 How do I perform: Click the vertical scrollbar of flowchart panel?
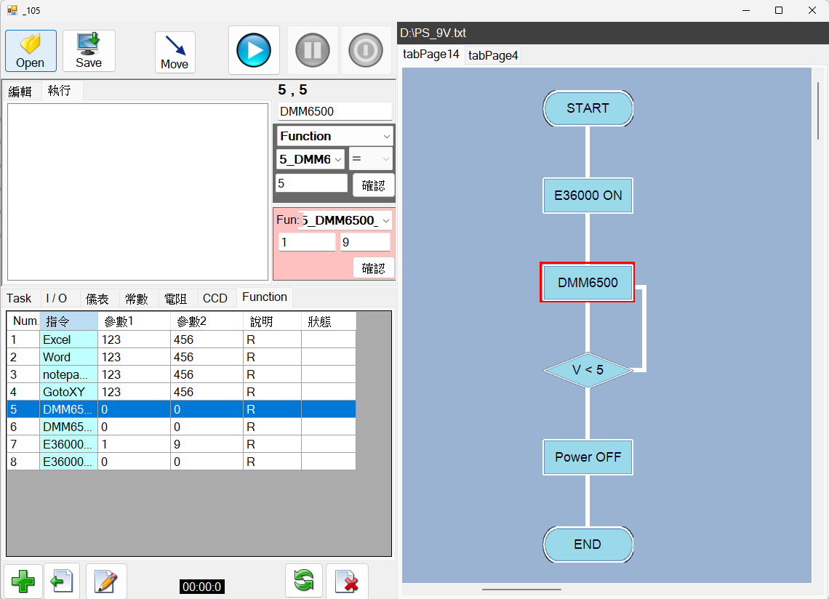click(817, 111)
